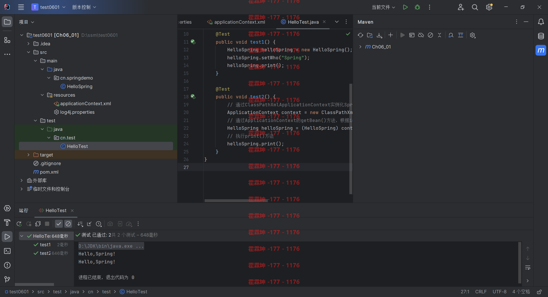
Task: Show the hidden editor tabs dropdown
Action: click(337, 22)
